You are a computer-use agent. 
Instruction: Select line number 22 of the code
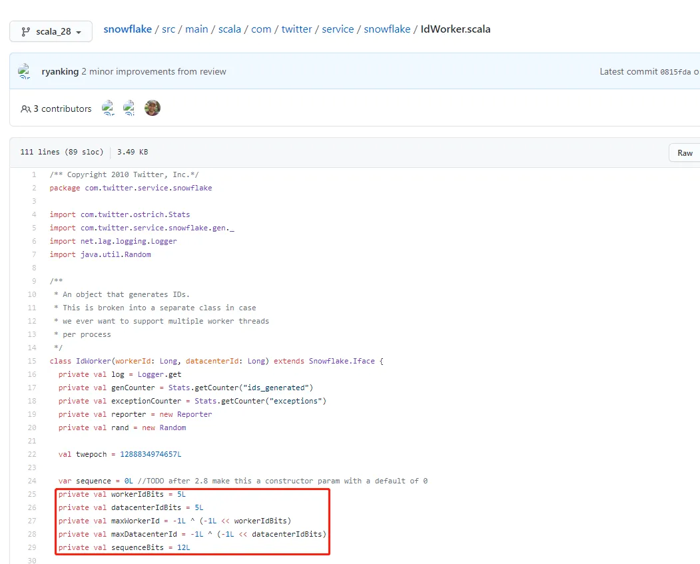[32, 455]
